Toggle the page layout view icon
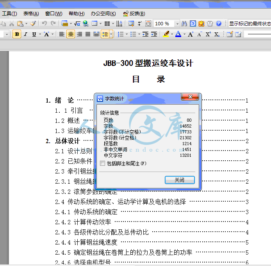Screen dimensions: 271x266 (148, 24)
